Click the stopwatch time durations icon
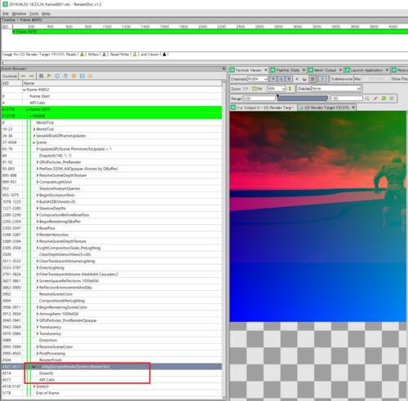The image size is (408, 401). pos(57,76)
